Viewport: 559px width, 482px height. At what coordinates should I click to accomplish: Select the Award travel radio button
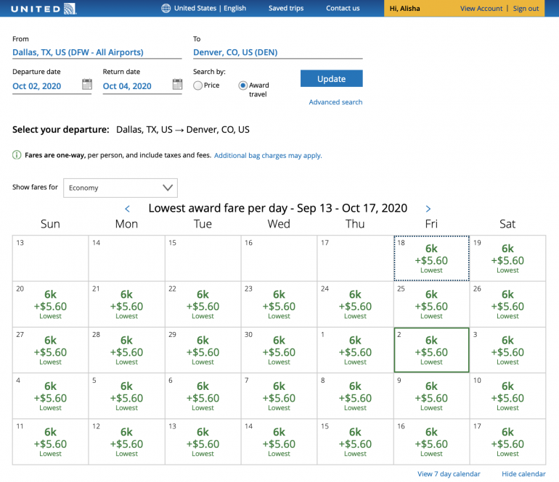243,86
